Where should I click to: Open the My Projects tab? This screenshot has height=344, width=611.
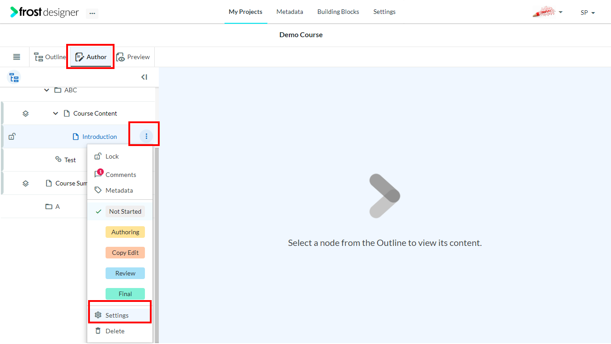pos(246,12)
